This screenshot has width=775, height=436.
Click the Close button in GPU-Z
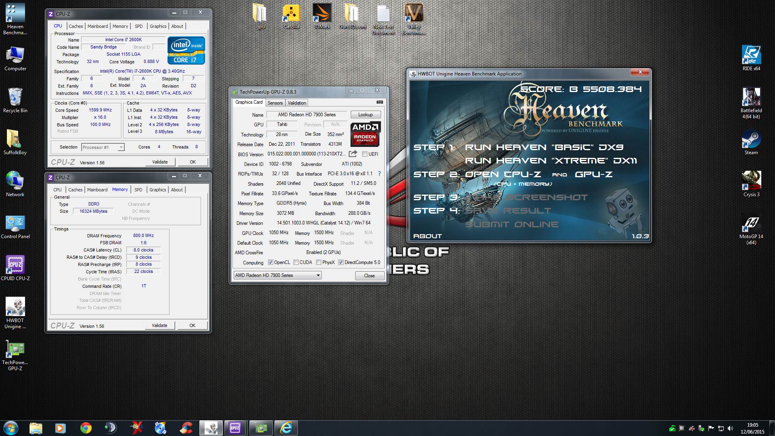click(x=369, y=276)
